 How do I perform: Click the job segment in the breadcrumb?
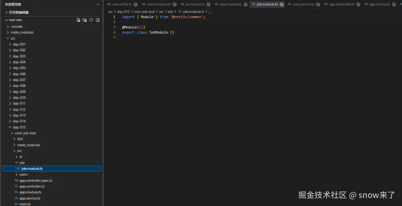[x=170, y=12]
